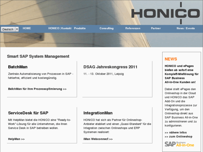
Task: Click 'Zentrale Automatisierung von Prozessen' description
Action: click(x=41, y=76)
